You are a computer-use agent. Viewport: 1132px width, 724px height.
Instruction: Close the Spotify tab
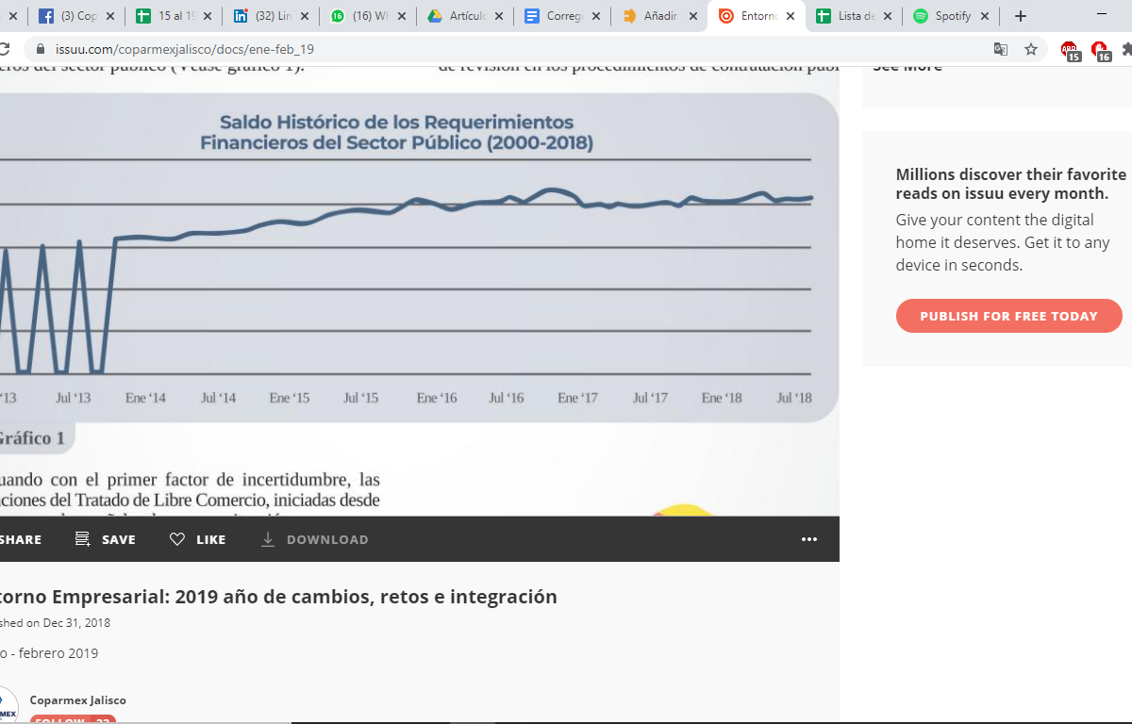pyautogui.click(x=985, y=16)
